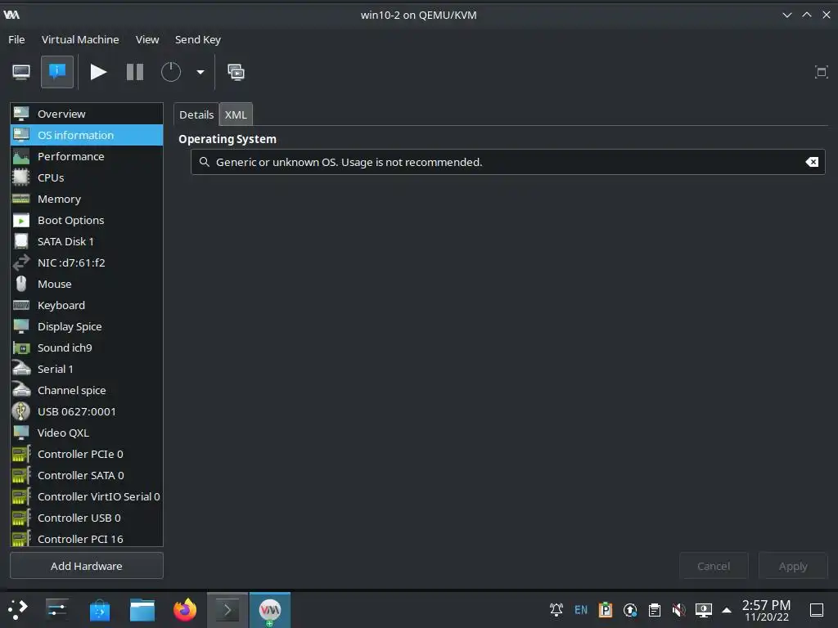Click the Add Hardware button
The width and height of the screenshot is (838, 628).
[87, 566]
